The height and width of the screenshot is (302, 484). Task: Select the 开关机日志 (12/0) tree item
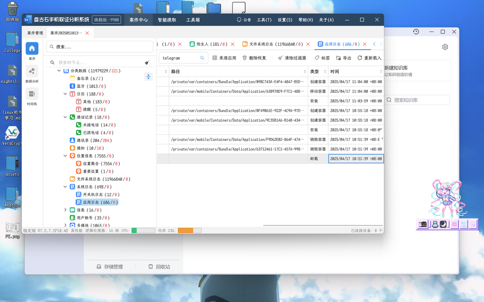click(98, 194)
